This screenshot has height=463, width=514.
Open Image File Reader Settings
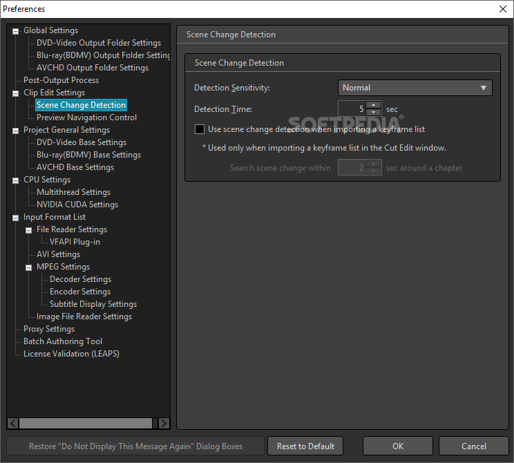(84, 316)
